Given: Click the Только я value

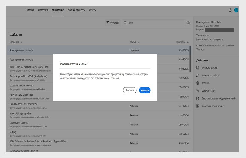Looking at the screenshot, I should pos(200,50).
